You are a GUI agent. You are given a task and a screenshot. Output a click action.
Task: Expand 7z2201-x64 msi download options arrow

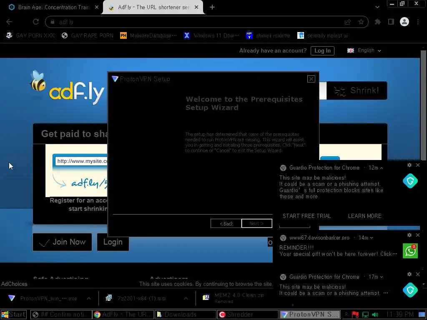[186, 298]
